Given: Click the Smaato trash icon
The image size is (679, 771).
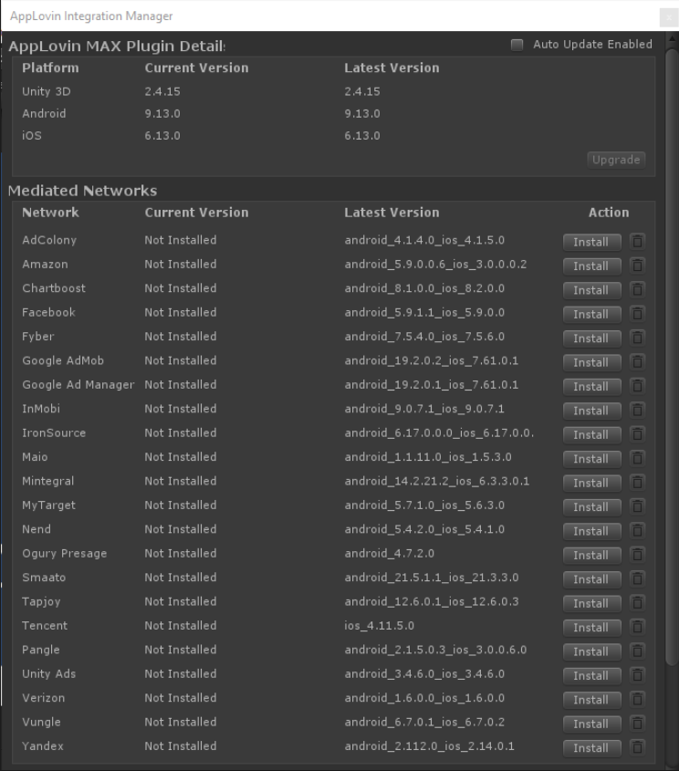Looking at the screenshot, I should click(637, 578).
